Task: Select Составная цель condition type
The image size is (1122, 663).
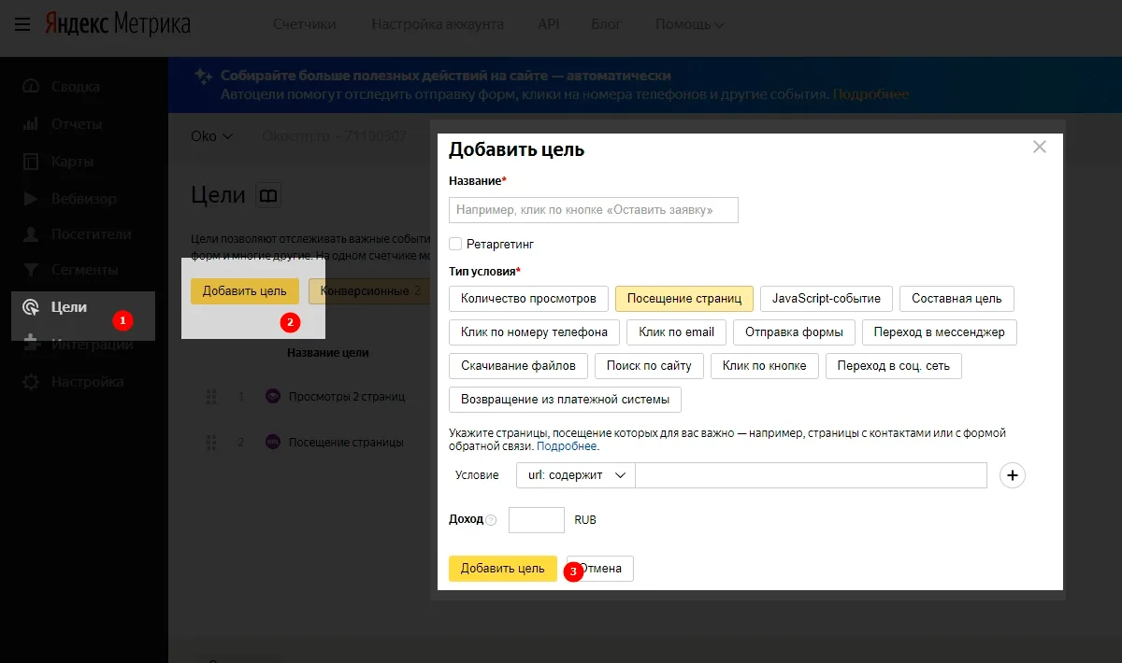Action: 957,299
